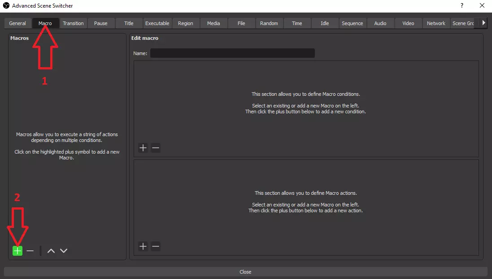Screen dimensions: 492x279
Task: Click the "Macros" panel heading
Action: click(19, 38)
